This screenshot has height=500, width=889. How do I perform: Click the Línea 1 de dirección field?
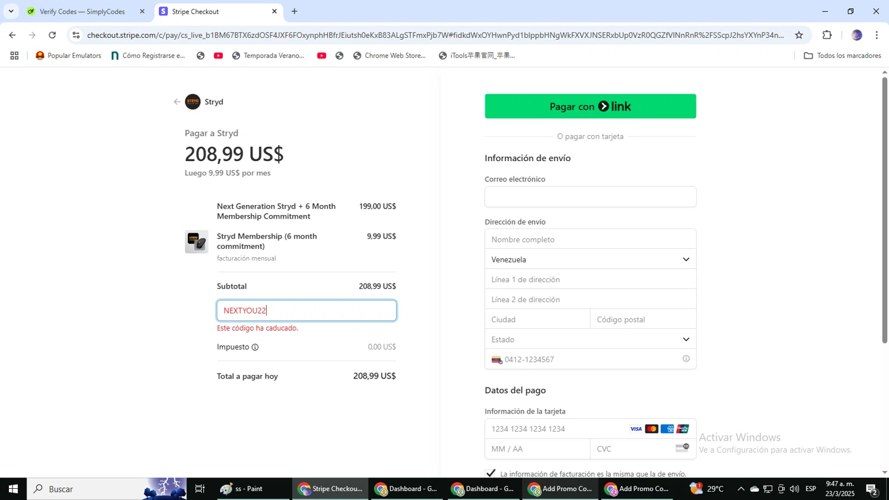(x=590, y=280)
